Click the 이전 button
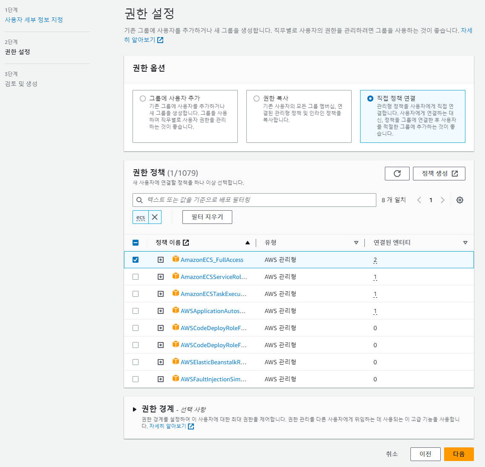The height and width of the screenshot is (467, 485). (425, 454)
